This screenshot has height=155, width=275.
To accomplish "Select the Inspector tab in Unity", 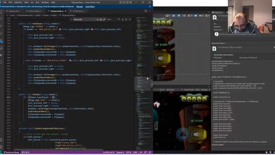I will pyautogui.click(x=218, y=12).
